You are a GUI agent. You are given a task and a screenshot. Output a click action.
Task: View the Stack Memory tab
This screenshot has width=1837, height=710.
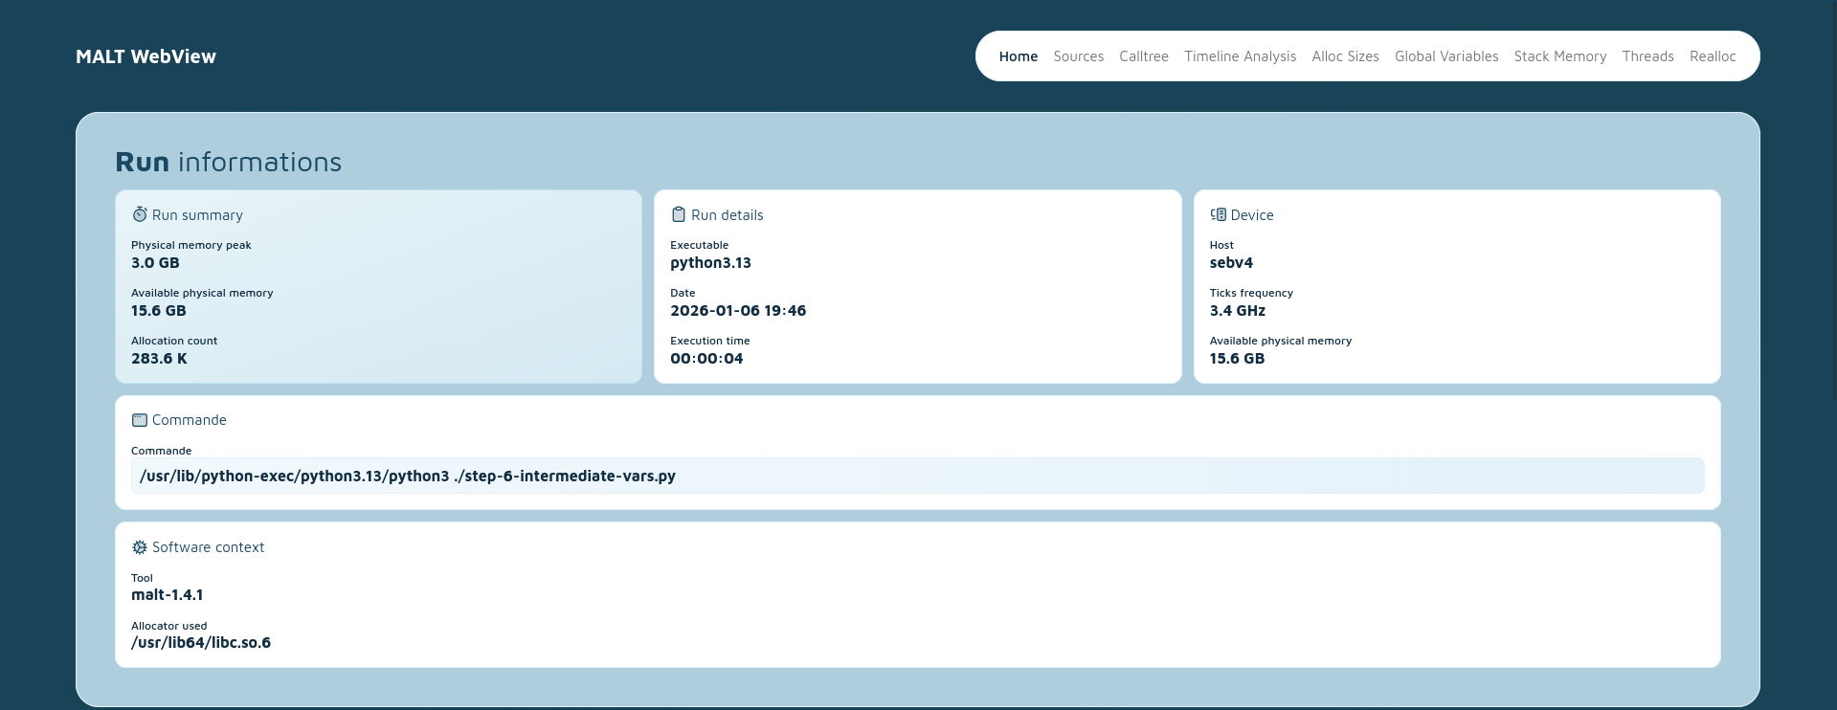tap(1559, 56)
